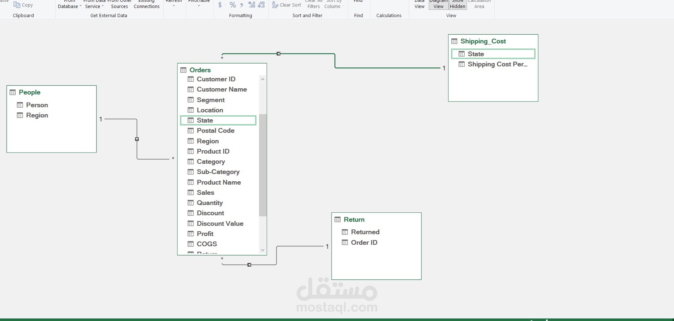This screenshot has width=674, height=321.
Task: Select the People to Orders relationship marker
Action: point(137,139)
